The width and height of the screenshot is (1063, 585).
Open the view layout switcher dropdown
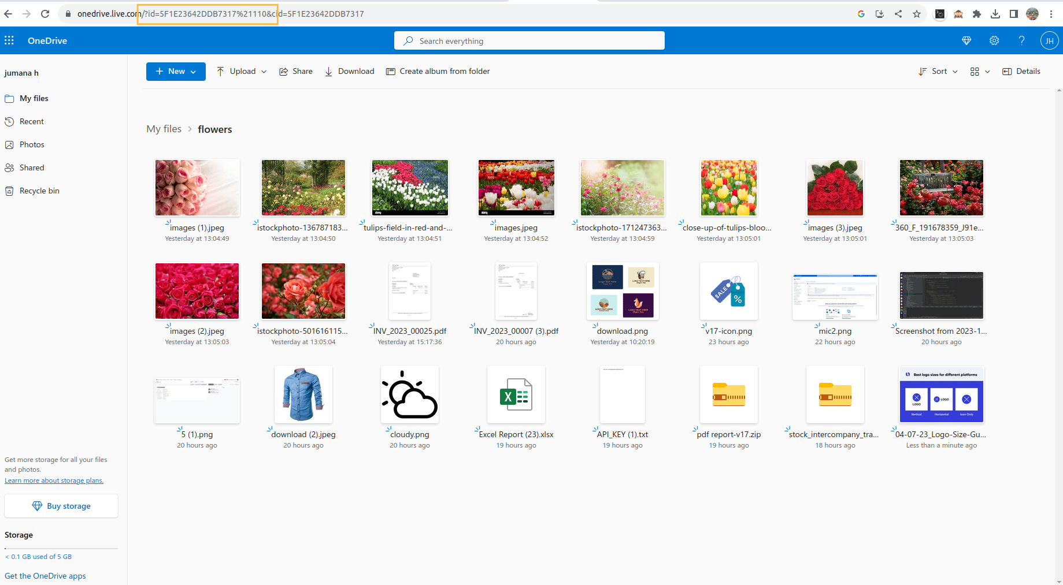tap(980, 72)
